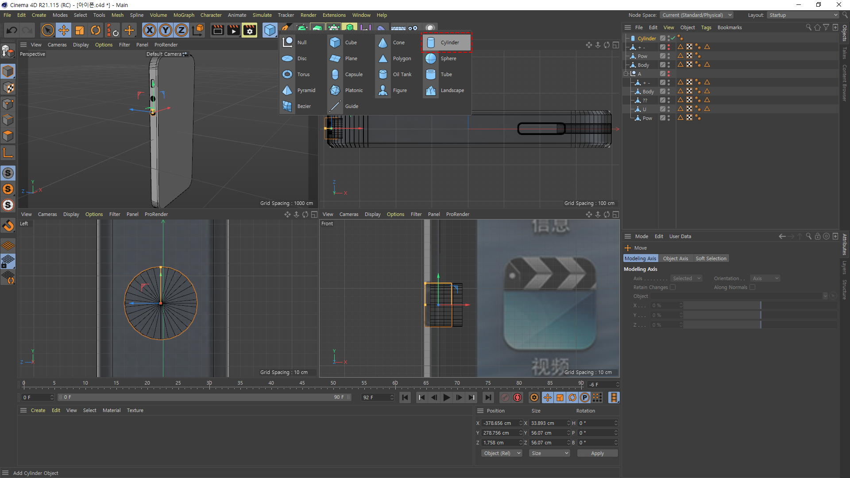The width and height of the screenshot is (850, 478).
Task: Toggle Along Normals checkbox
Action: pos(752,287)
